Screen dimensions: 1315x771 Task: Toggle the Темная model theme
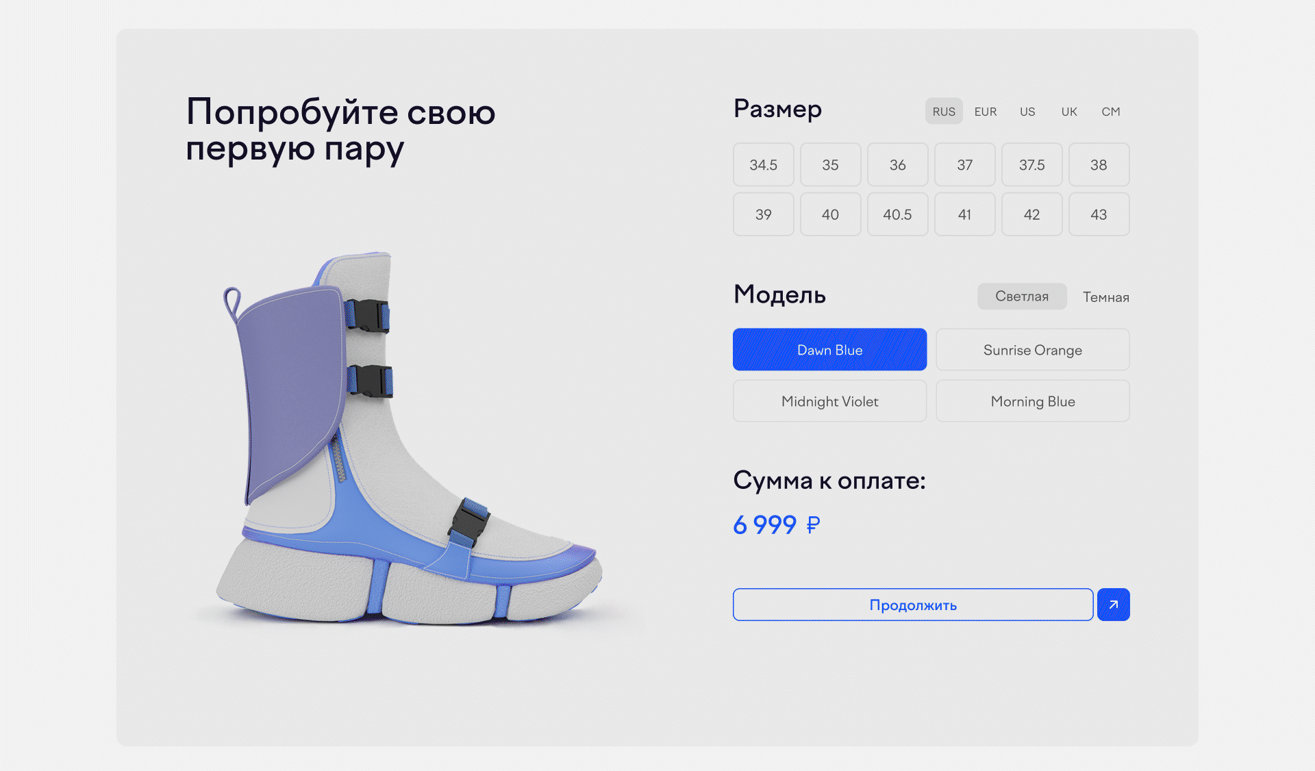pyautogui.click(x=1105, y=297)
